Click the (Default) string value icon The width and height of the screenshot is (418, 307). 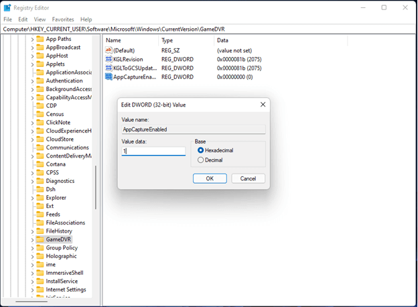(x=109, y=50)
